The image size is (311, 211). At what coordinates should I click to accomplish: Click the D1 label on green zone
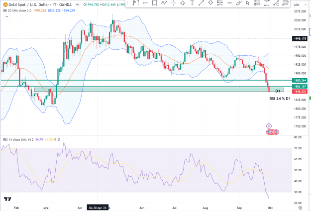coord(278,91)
